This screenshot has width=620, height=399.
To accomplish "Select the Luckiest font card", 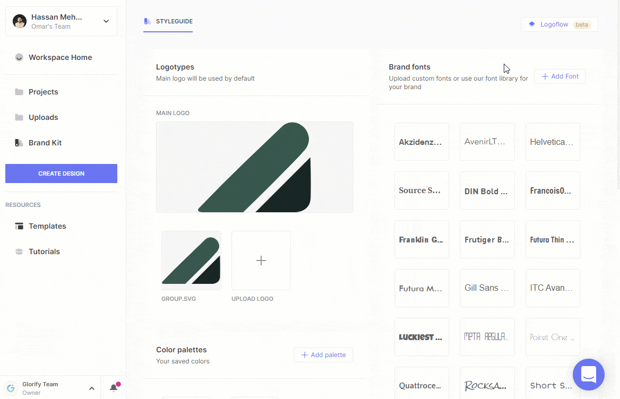I will pos(421,337).
